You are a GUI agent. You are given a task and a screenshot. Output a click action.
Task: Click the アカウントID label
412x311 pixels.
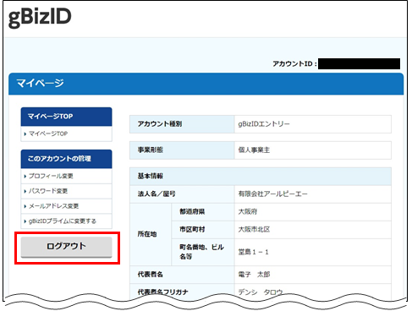pos(294,64)
